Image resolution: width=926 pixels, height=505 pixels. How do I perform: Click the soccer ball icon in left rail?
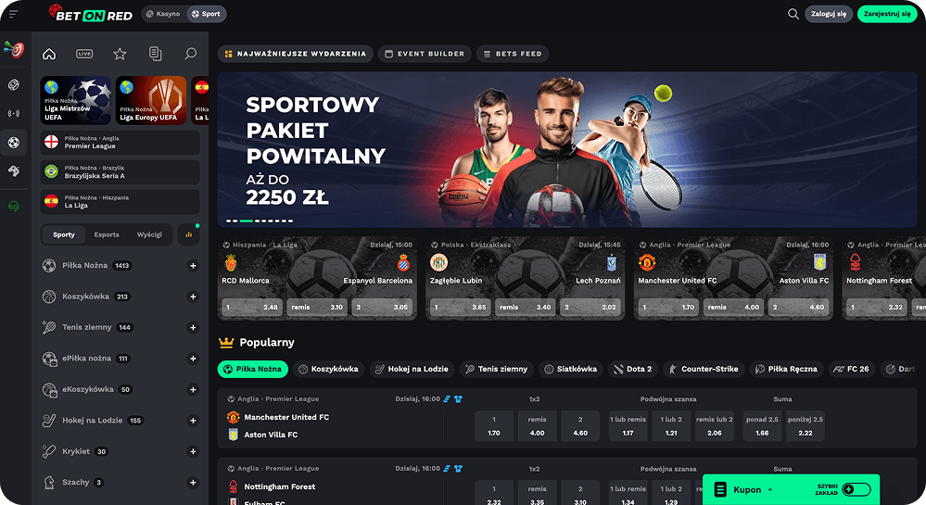point(14,143)
